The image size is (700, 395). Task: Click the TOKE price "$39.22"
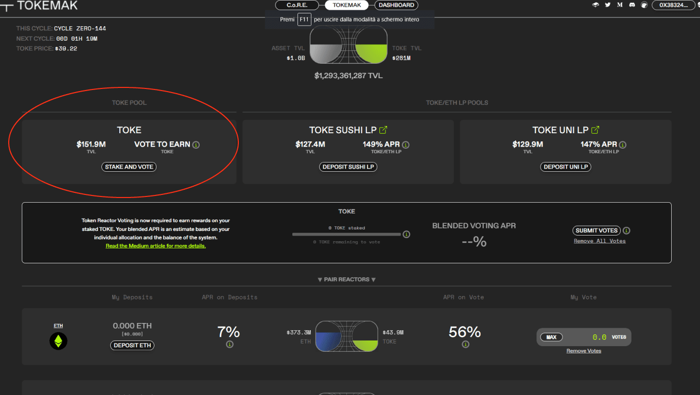click(x=66, y=48)
